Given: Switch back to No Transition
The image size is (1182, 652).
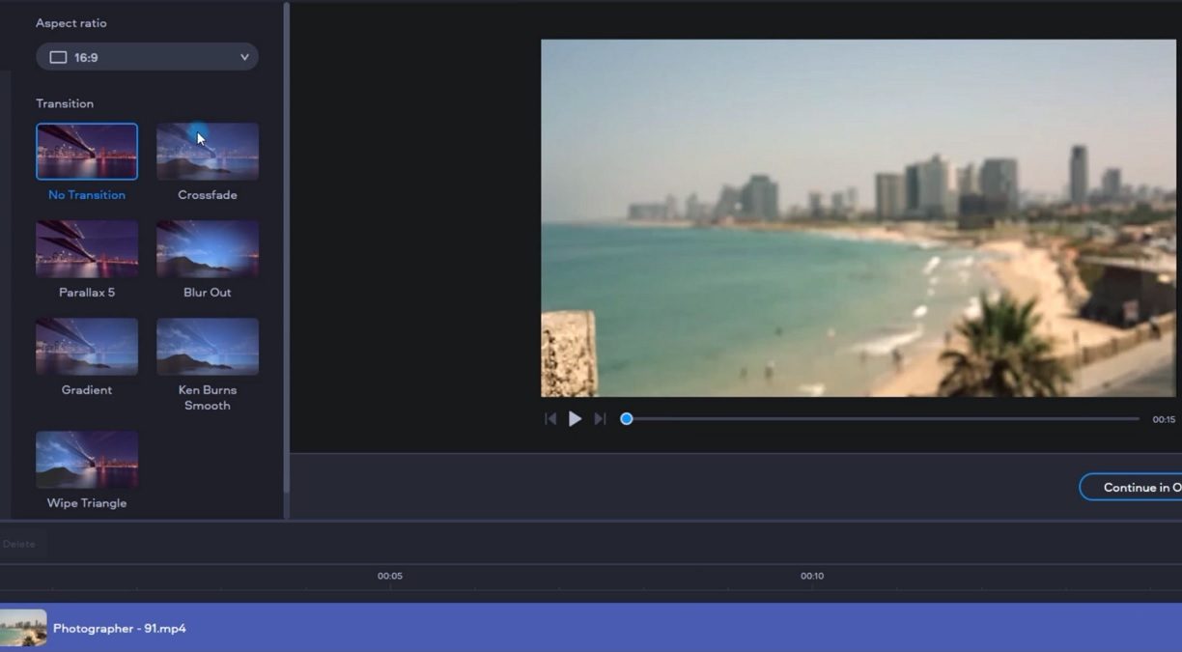Looking at the screenshot, I should [x=86, y=151].
